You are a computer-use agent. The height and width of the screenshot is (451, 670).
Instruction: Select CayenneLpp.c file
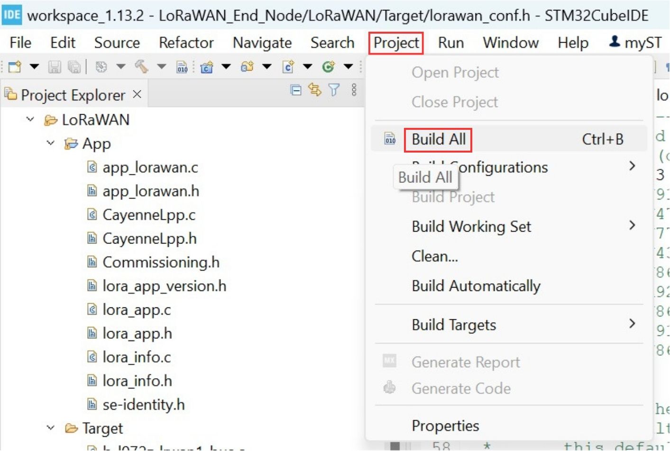(149, 215)
